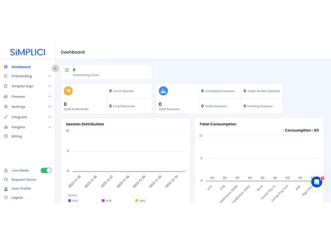Open the Finance menu item

[x=18, y=97]
